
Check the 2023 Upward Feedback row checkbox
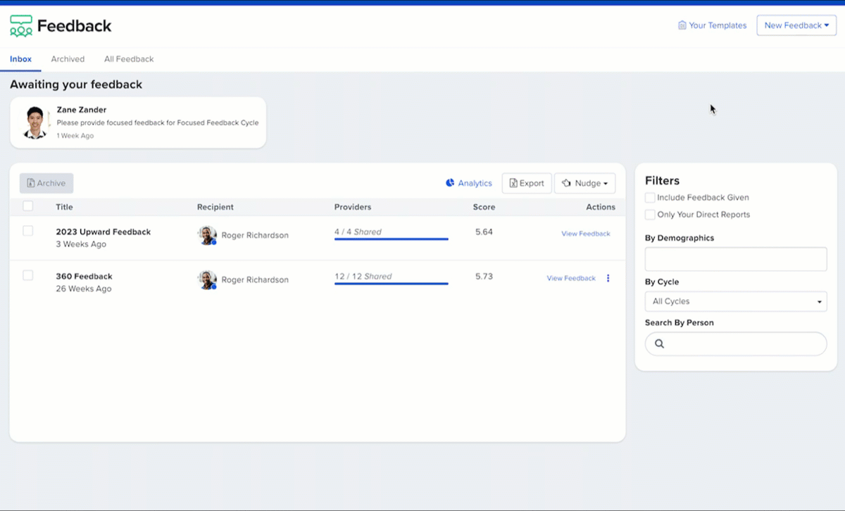pyautogui.click(x=28, y=231)
